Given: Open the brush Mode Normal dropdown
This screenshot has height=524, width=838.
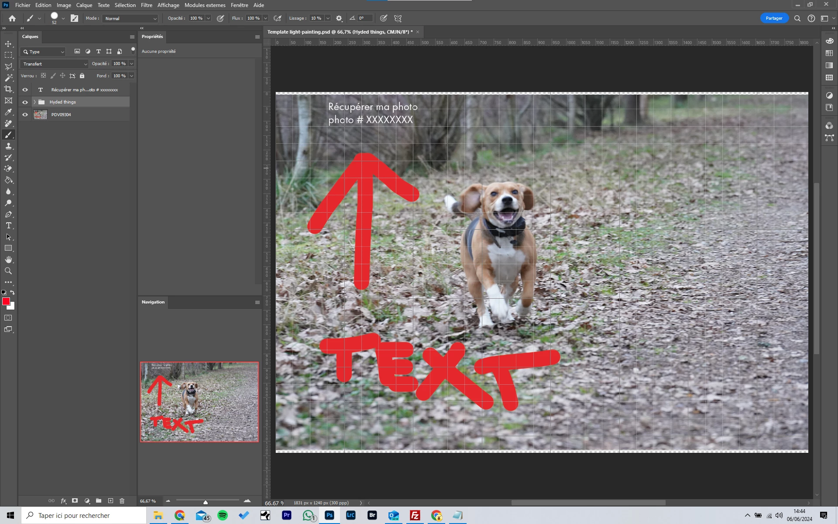Looking at the screenshot, I should (130, 18).
